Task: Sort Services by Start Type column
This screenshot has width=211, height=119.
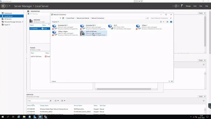Action: pyautogui.click(x=103, y=105)
